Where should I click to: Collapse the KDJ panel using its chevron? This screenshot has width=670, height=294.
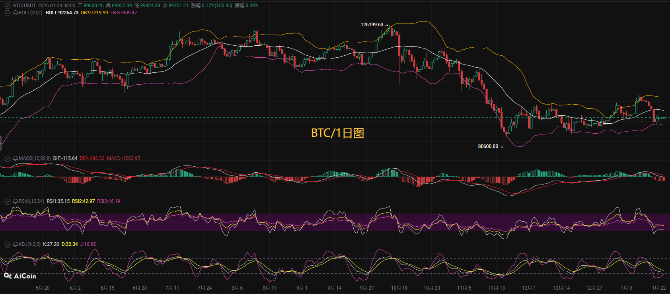7,244
